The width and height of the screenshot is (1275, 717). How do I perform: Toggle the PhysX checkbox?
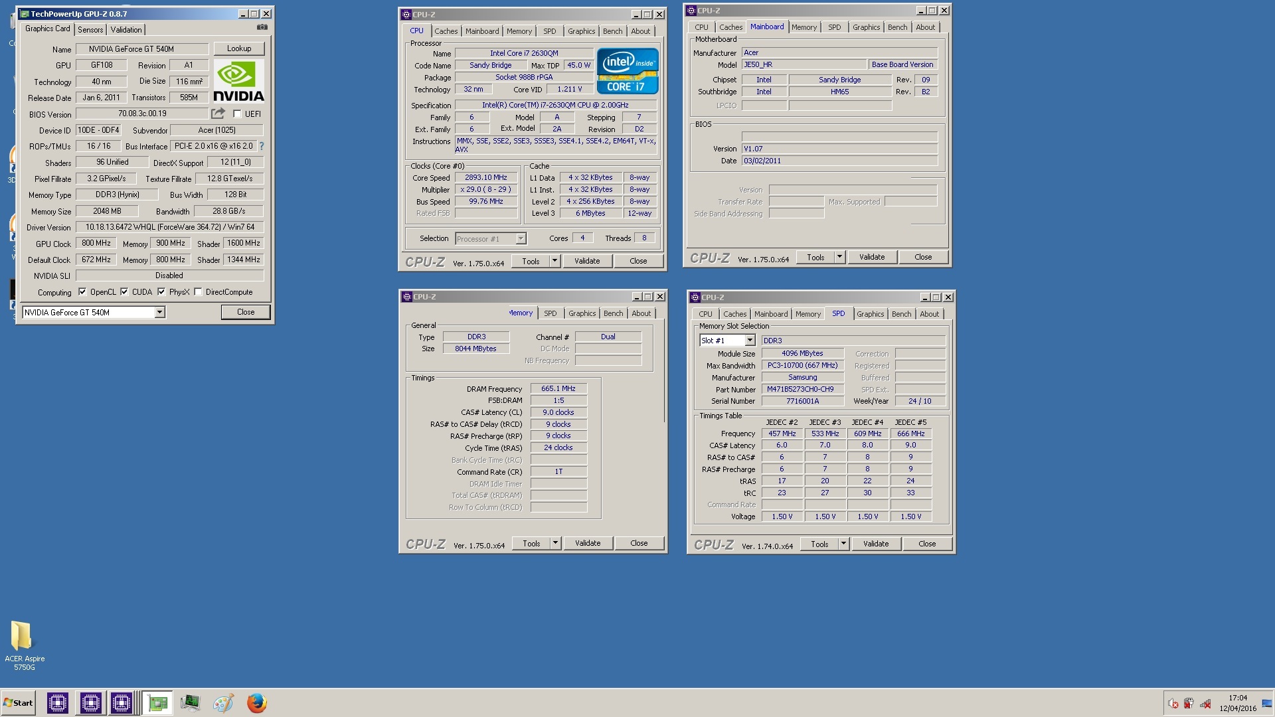[x=161, y=292]
